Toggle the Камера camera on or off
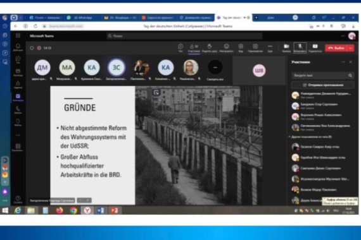 pos(286,48)
